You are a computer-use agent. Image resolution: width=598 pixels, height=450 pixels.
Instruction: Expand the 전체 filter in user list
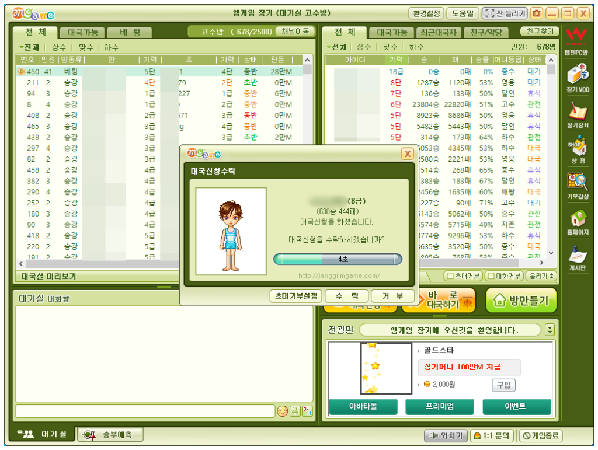(x=337, y=47)
